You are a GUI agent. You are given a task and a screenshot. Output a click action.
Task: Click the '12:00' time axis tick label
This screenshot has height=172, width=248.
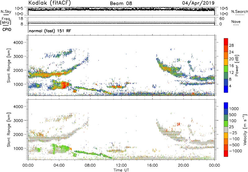[121, 165]
